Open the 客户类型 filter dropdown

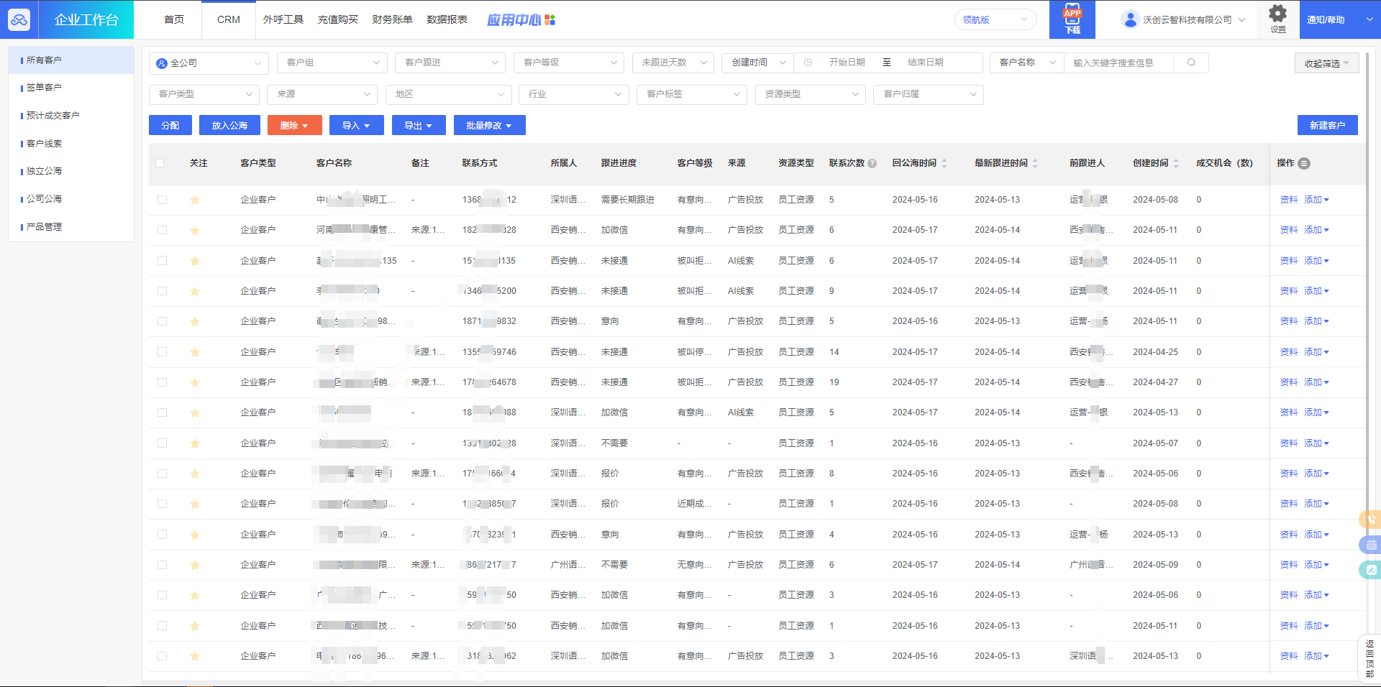(x=204, y=94)
